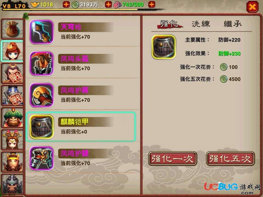Select silver-helmet warrior portrait in sidebar
Viewport: 263px width, 197px height.
(x=12, y=184)
